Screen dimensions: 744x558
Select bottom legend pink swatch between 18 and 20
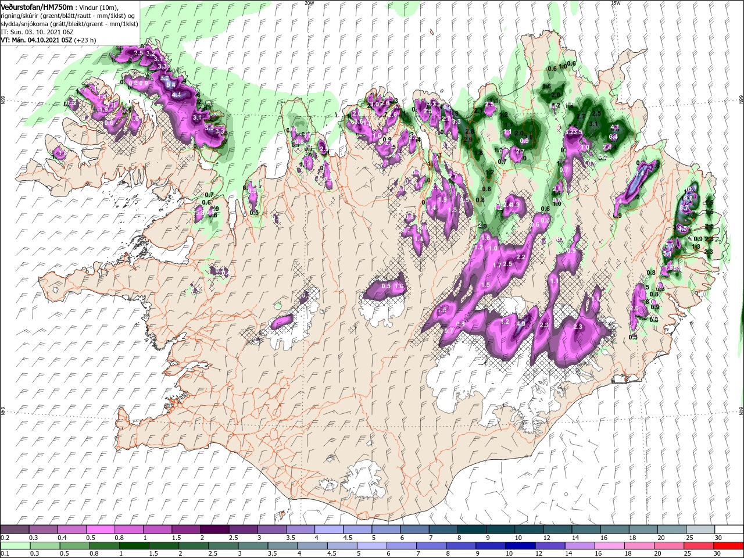[639, 546]
